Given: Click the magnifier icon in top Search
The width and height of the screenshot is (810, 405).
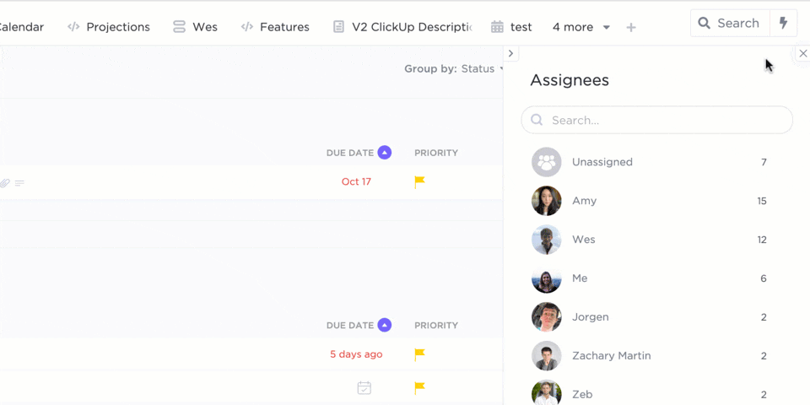Looking at the screenshot, I should [704, 24].
